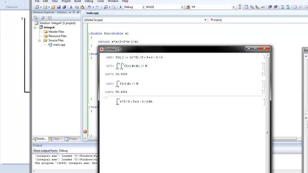The width and height of the screenshot is (308, 173).
Task: Select the Resource Files folder
Action: (57, 36)
